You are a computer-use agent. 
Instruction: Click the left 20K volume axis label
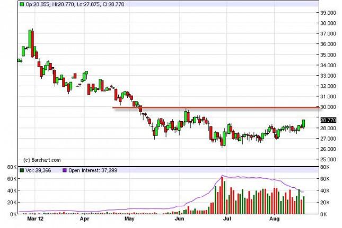tap(12, 202)
